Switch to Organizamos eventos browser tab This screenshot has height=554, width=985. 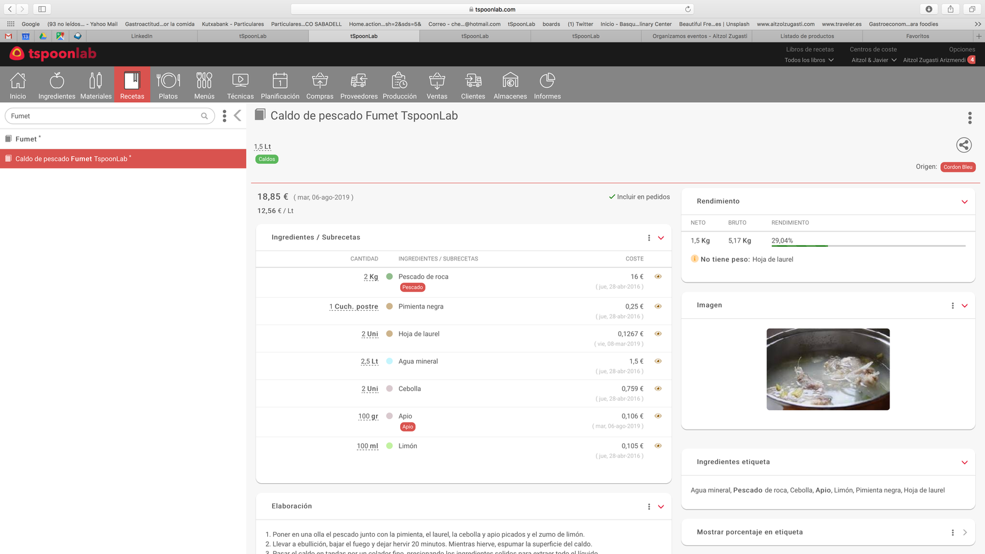coord(699,36)
